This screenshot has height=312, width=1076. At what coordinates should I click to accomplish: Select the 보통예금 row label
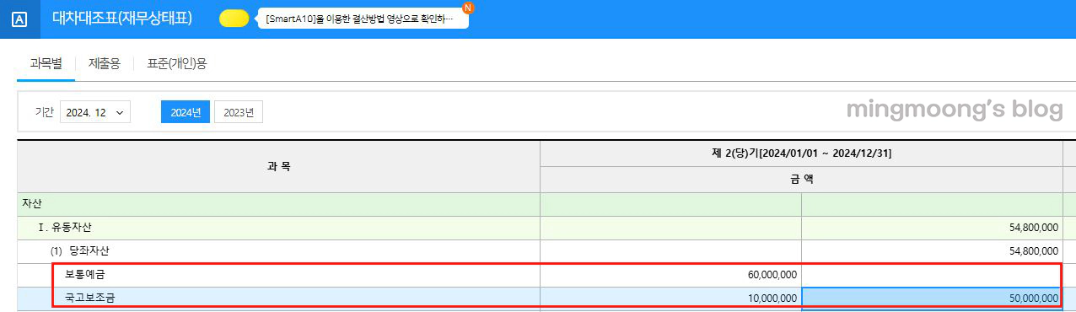[x=86, y=275]
